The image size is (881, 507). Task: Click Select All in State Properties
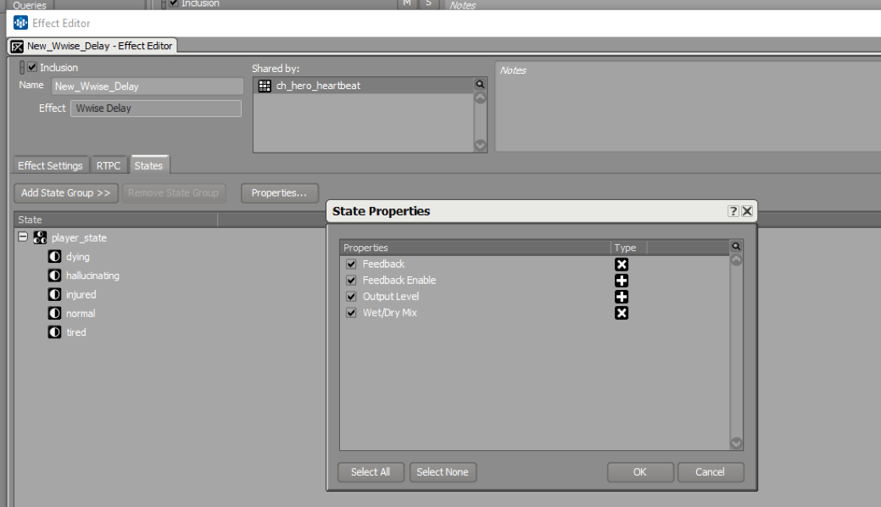click(371, 472)
